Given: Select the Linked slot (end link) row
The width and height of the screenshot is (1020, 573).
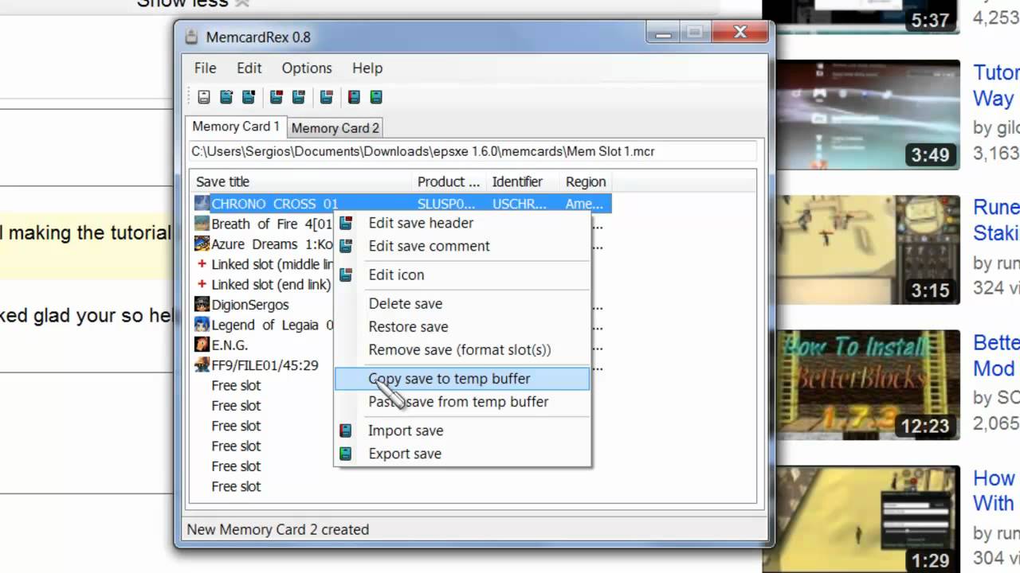Looking at the screenshot, I should [264, 284].
